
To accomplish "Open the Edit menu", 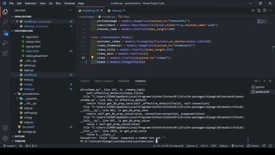I will pos(19,3).
